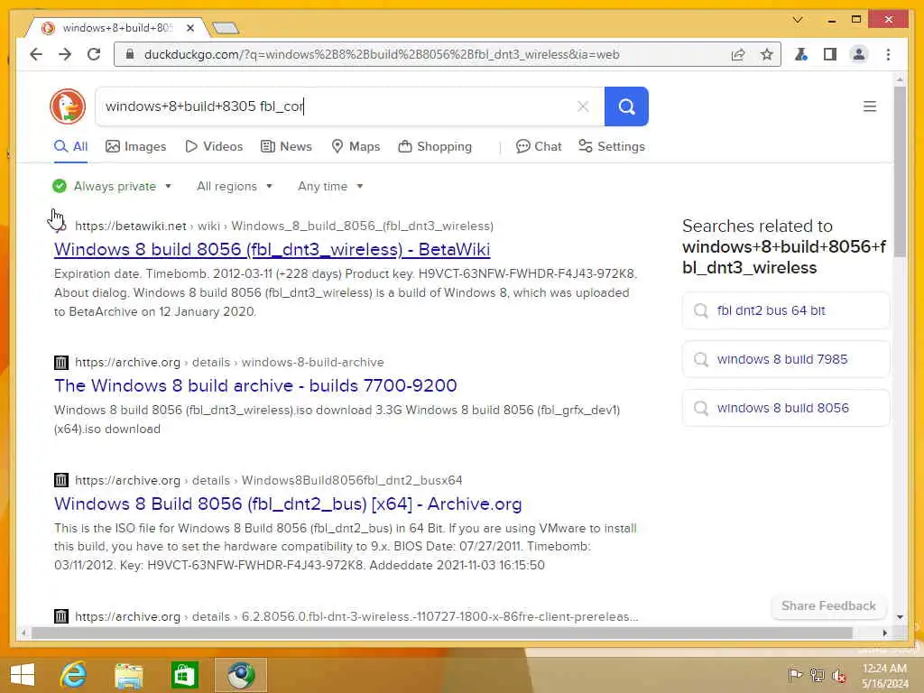Expand the Any time filter dropdown

(330, 186)
